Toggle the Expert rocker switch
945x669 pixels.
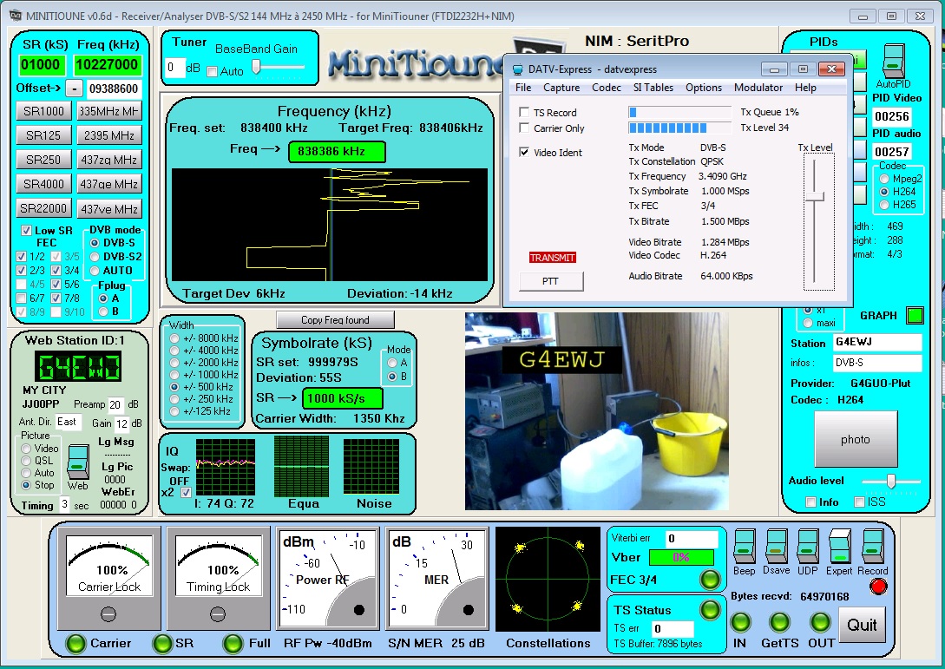tap(839, 547)
